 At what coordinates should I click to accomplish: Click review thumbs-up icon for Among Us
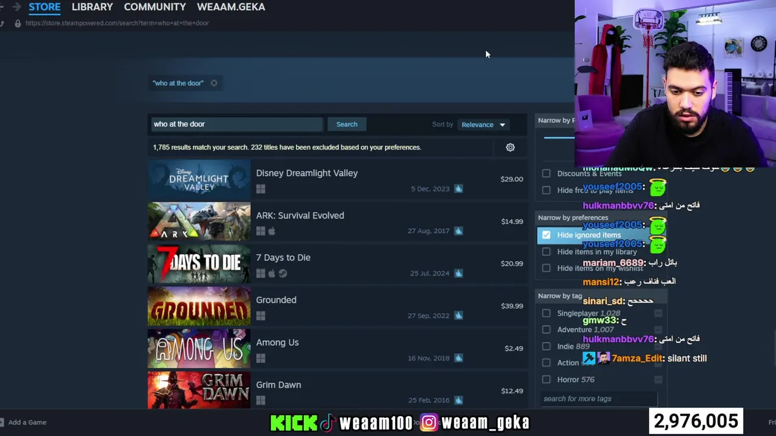pos(458,358)
